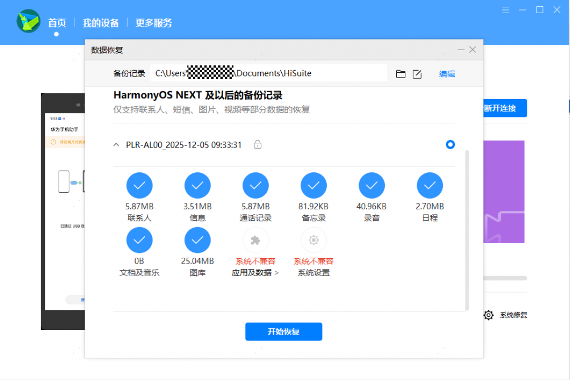Minimize the 数据恢复 dialog
570x380 pixels.
[461, 50]
